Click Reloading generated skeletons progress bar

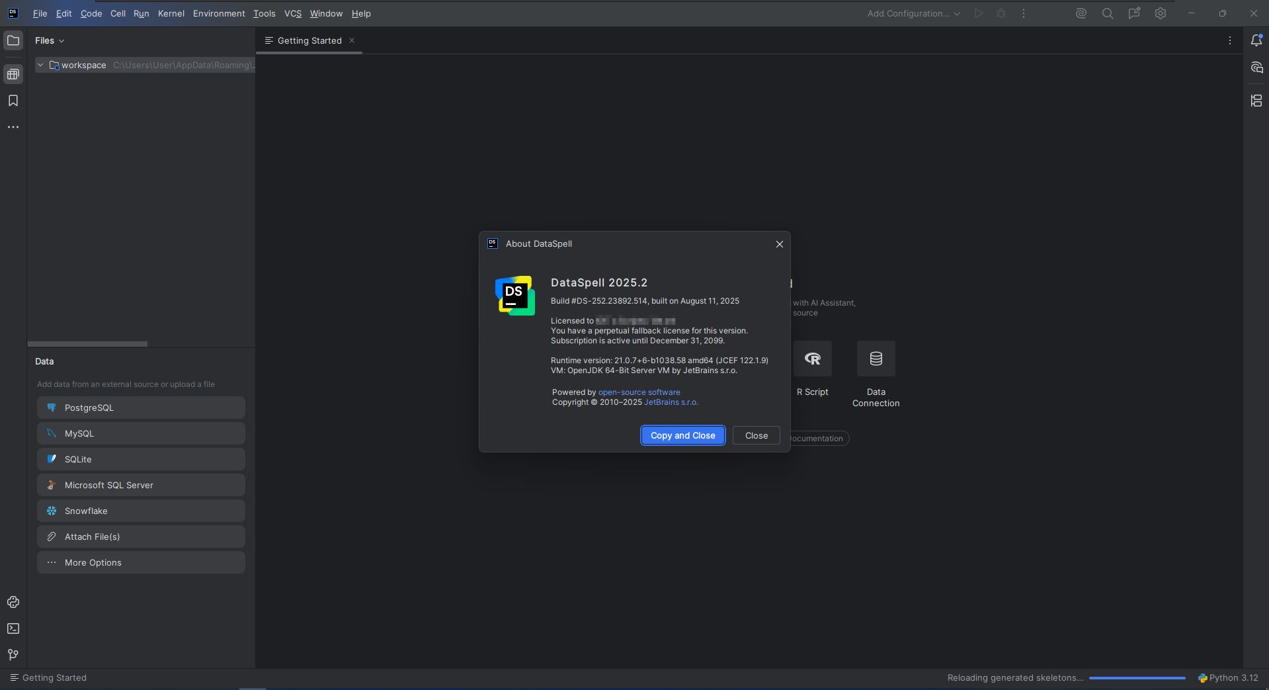tap(1137, 678)
